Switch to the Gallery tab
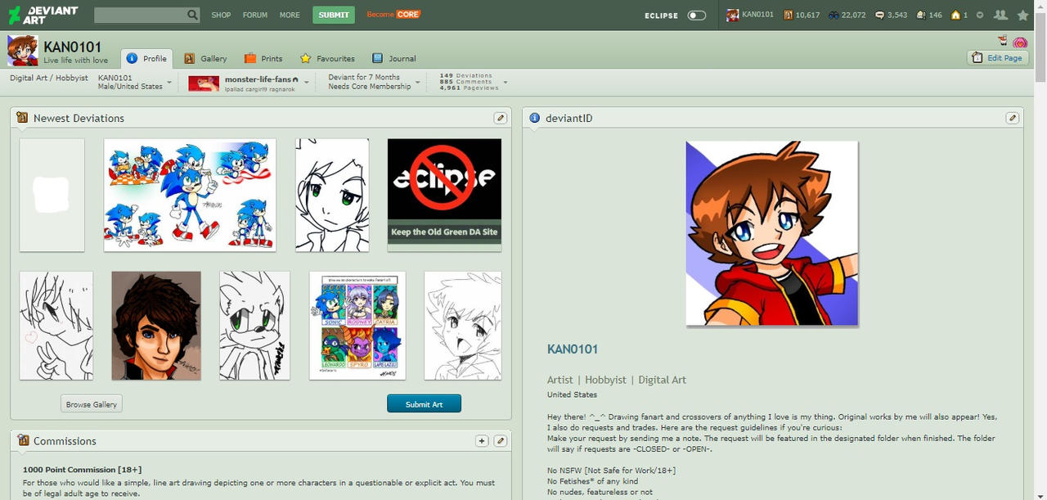Image resolution: width=1047 pixels, height=500 pixels. coord(205,58)
